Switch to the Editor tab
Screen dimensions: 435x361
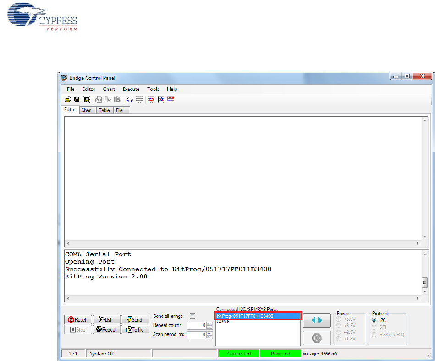point(70,109)
